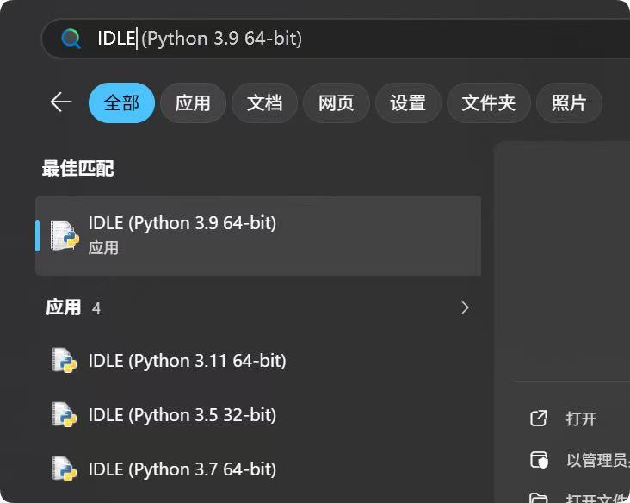Switch to the 设置 filter tab

pos(408,103)
